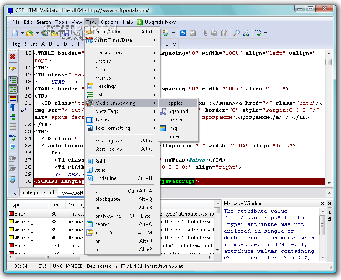Close the Message Window with its X

[322, 203]
